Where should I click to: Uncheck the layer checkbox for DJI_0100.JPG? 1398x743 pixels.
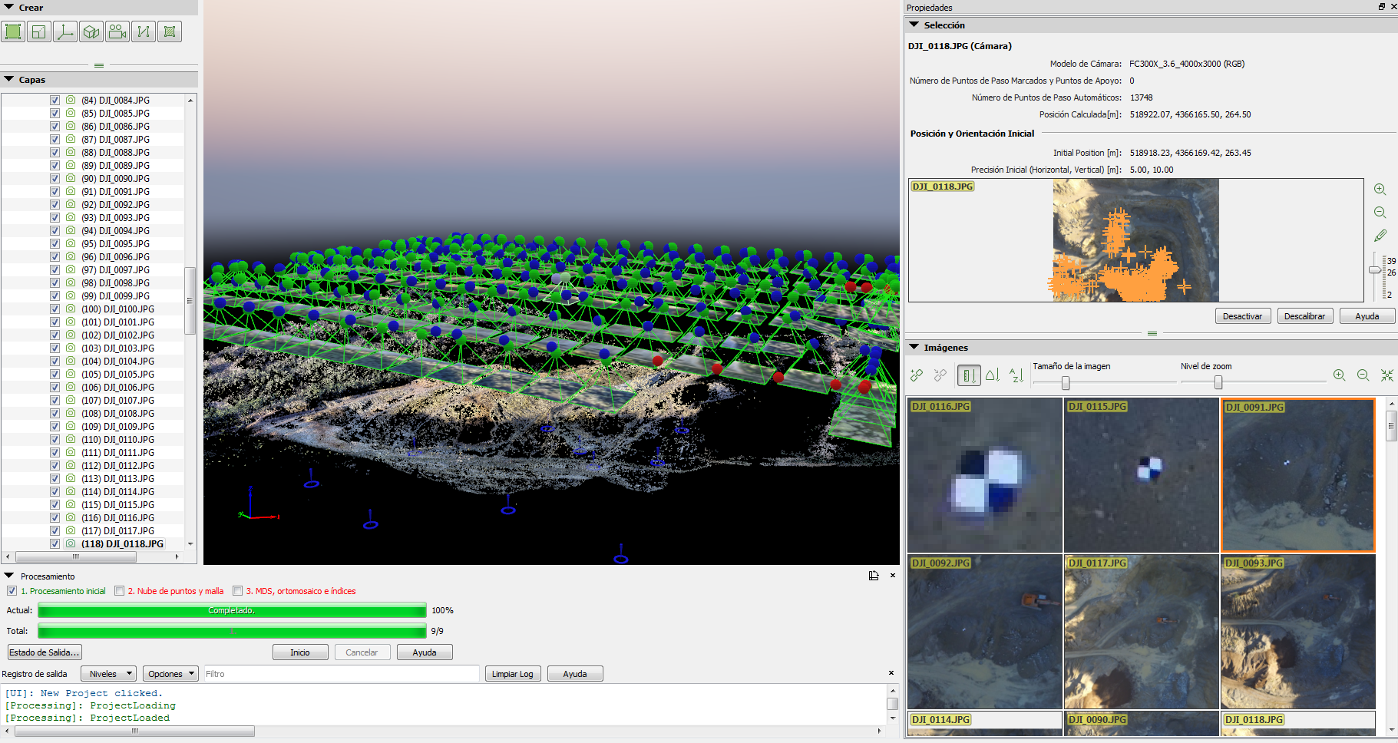tap(55, 309)
